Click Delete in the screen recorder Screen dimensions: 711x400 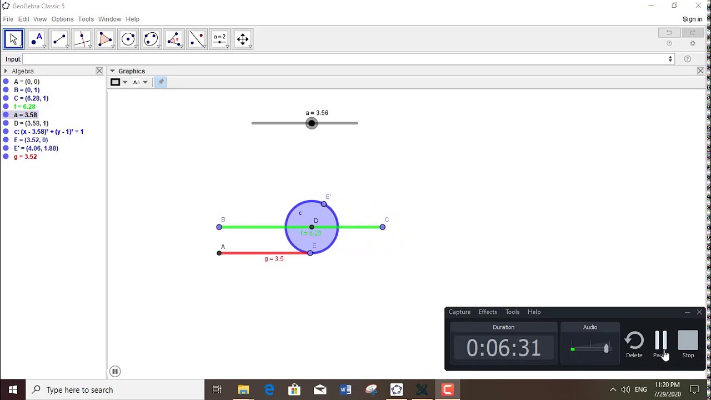click(x=634, y=344)
